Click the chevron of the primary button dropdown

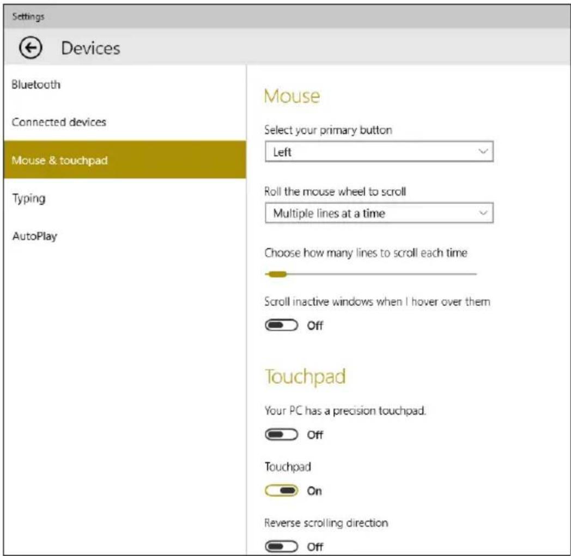[x=483, y=151]
